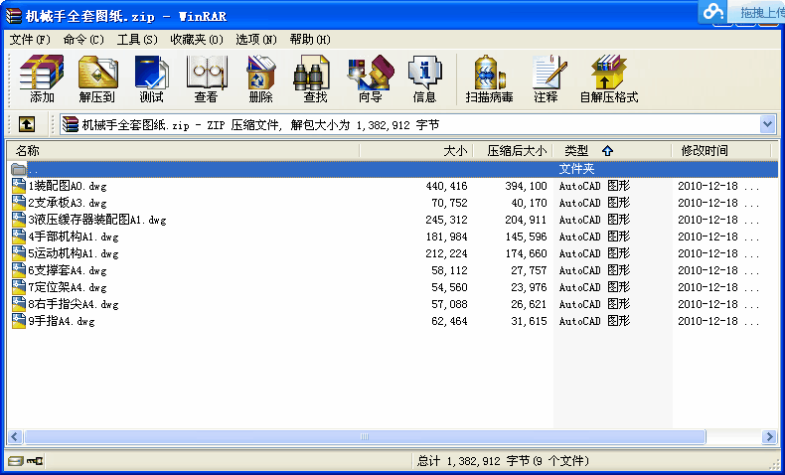Viewport: 785px width, 475px height.
Task: Open the Wizard (向导) icon
Action: [370, 79]
